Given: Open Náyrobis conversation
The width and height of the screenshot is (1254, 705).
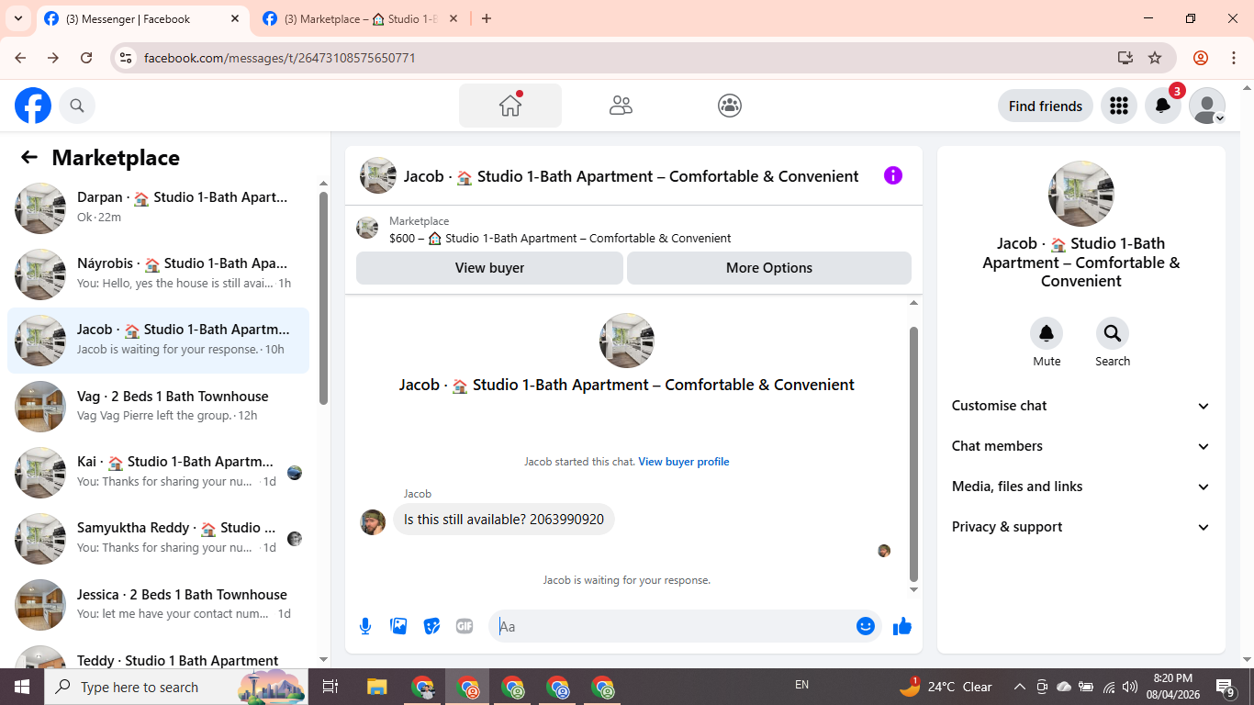Looking at the screenshot, I should click(158, 274).
